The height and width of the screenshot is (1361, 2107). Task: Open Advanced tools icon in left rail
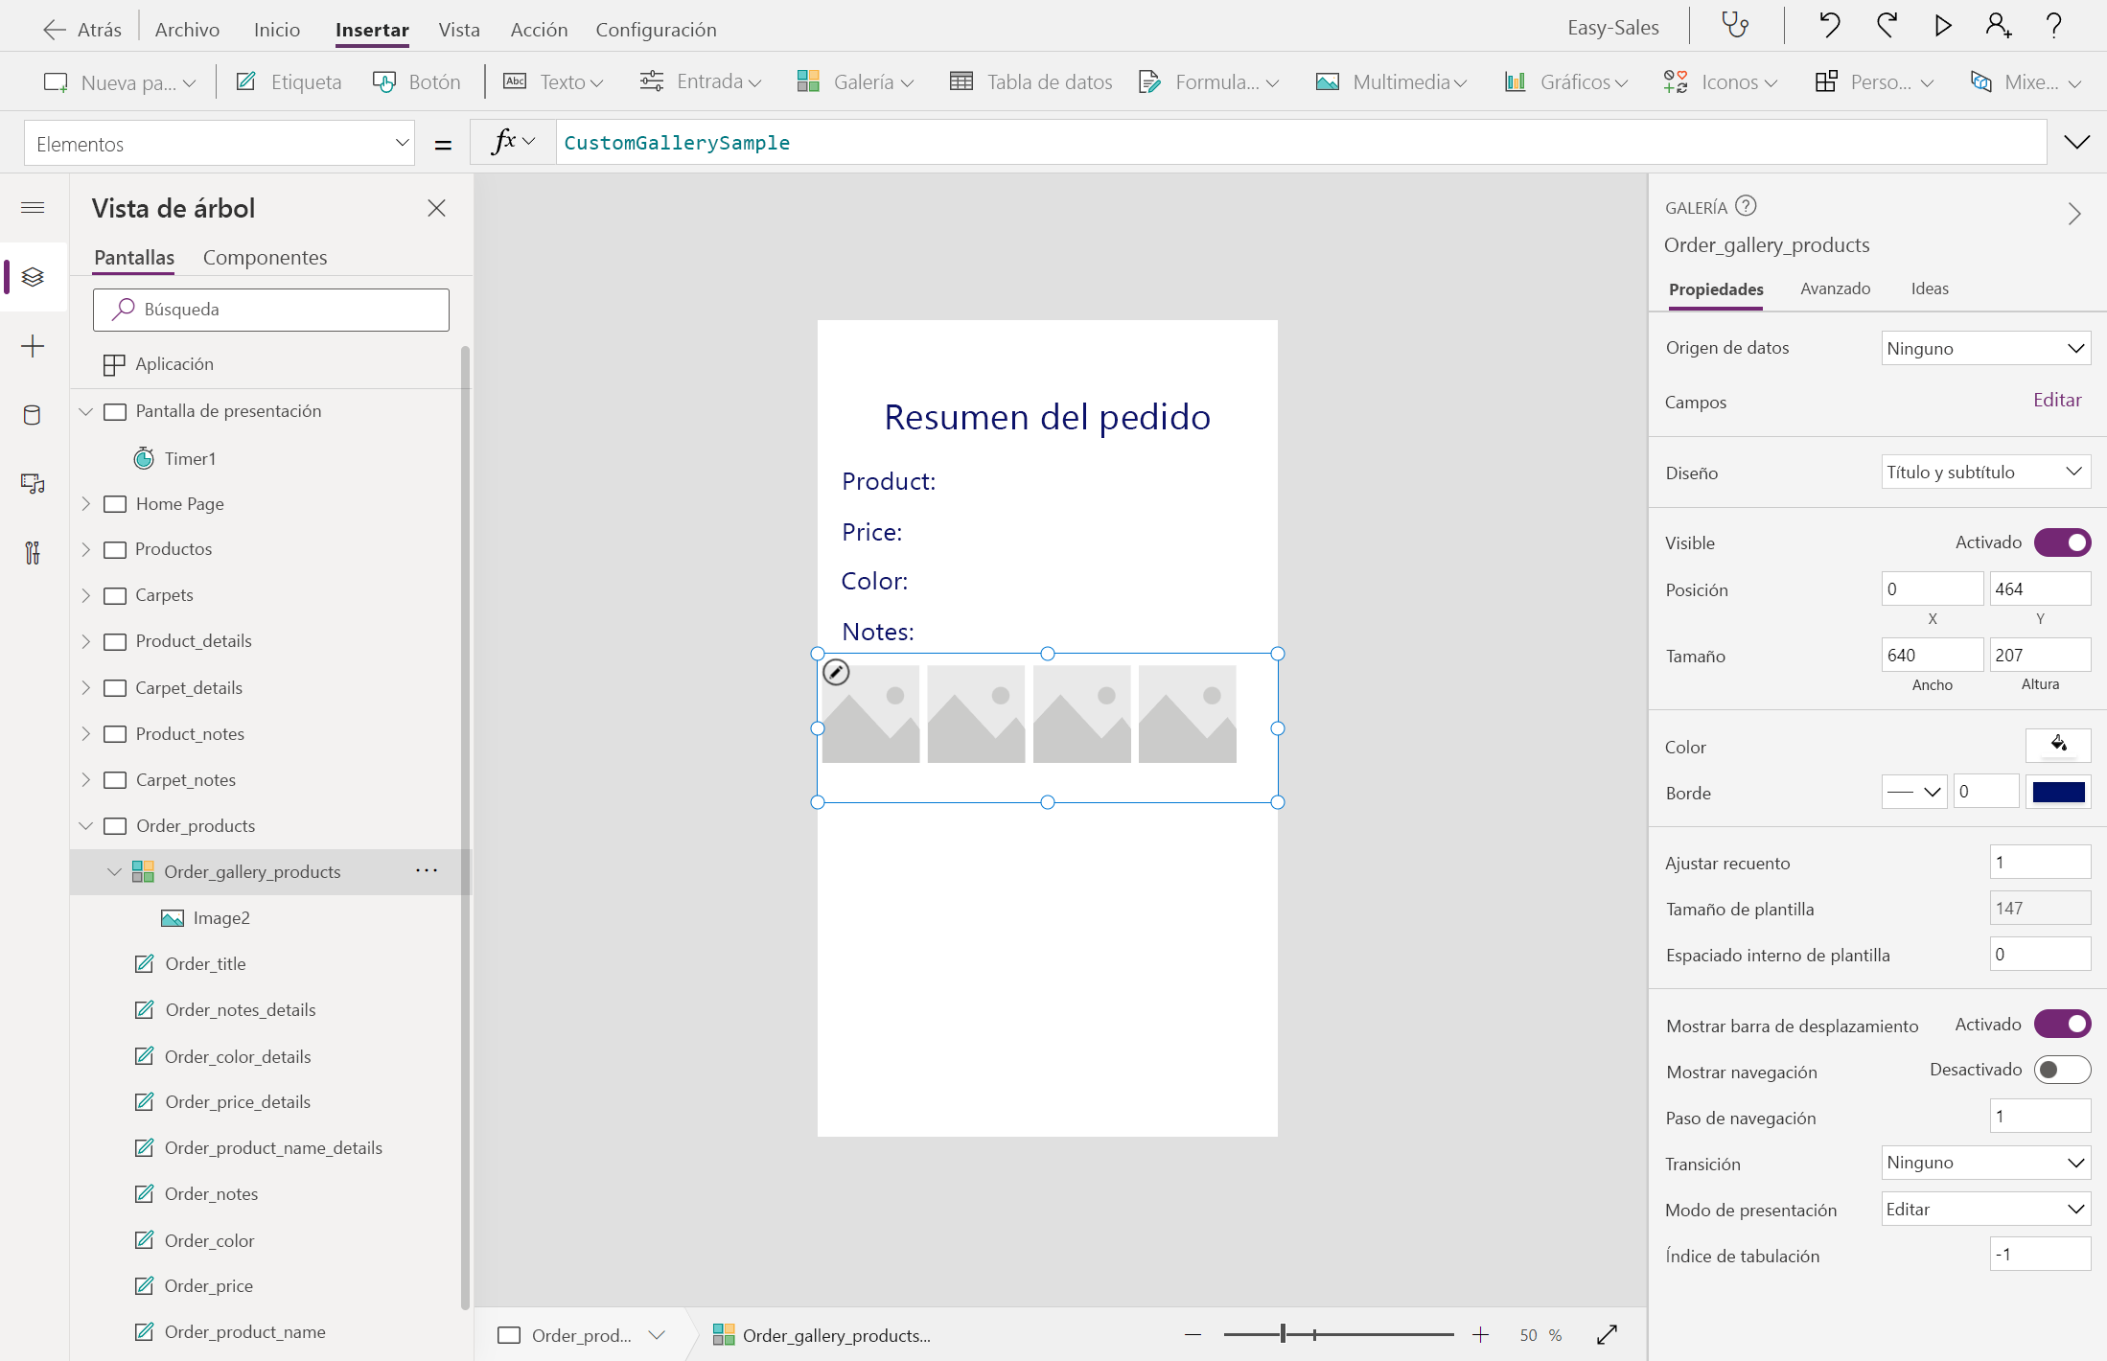click(x=33, y=553)
